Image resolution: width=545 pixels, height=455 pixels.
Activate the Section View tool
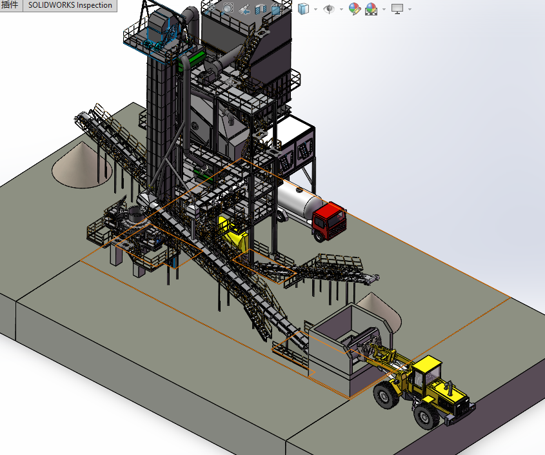coord(261,9)
